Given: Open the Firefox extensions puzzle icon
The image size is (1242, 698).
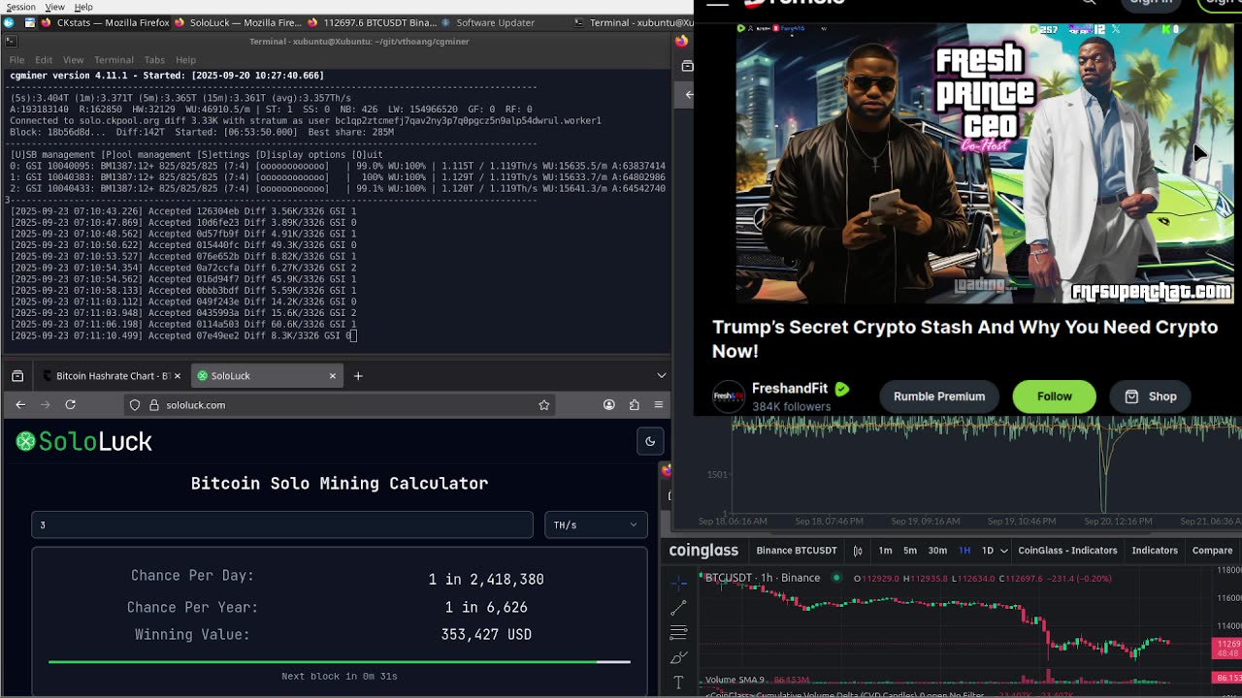Looking at the screenshot, I should [634, 405].
